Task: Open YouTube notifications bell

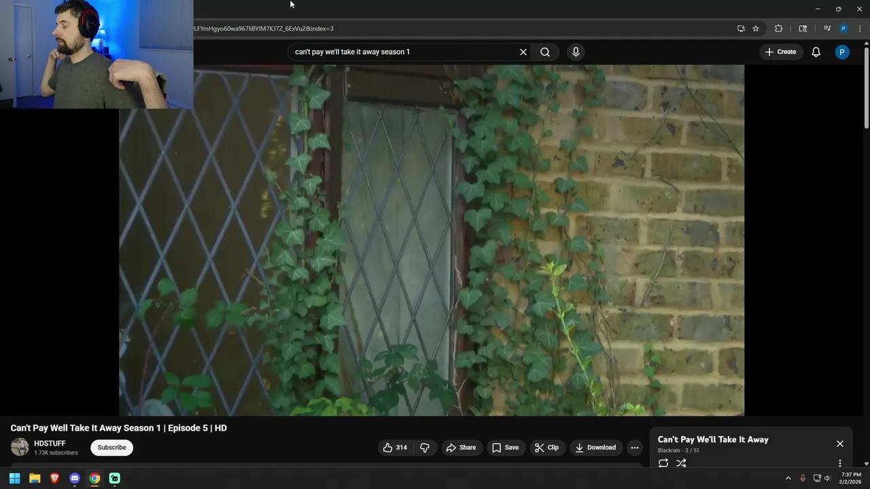Action: click(x=816, y=52)
